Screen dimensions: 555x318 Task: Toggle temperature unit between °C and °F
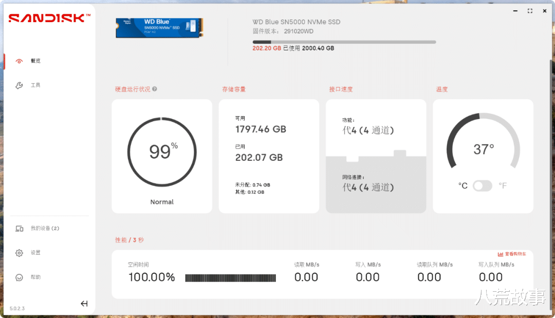[483, 185]
